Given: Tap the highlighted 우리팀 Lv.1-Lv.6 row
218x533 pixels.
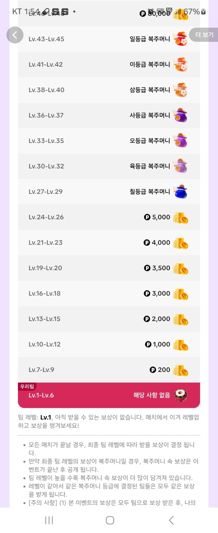Looking at the screenshot, I should click(109, 395).
